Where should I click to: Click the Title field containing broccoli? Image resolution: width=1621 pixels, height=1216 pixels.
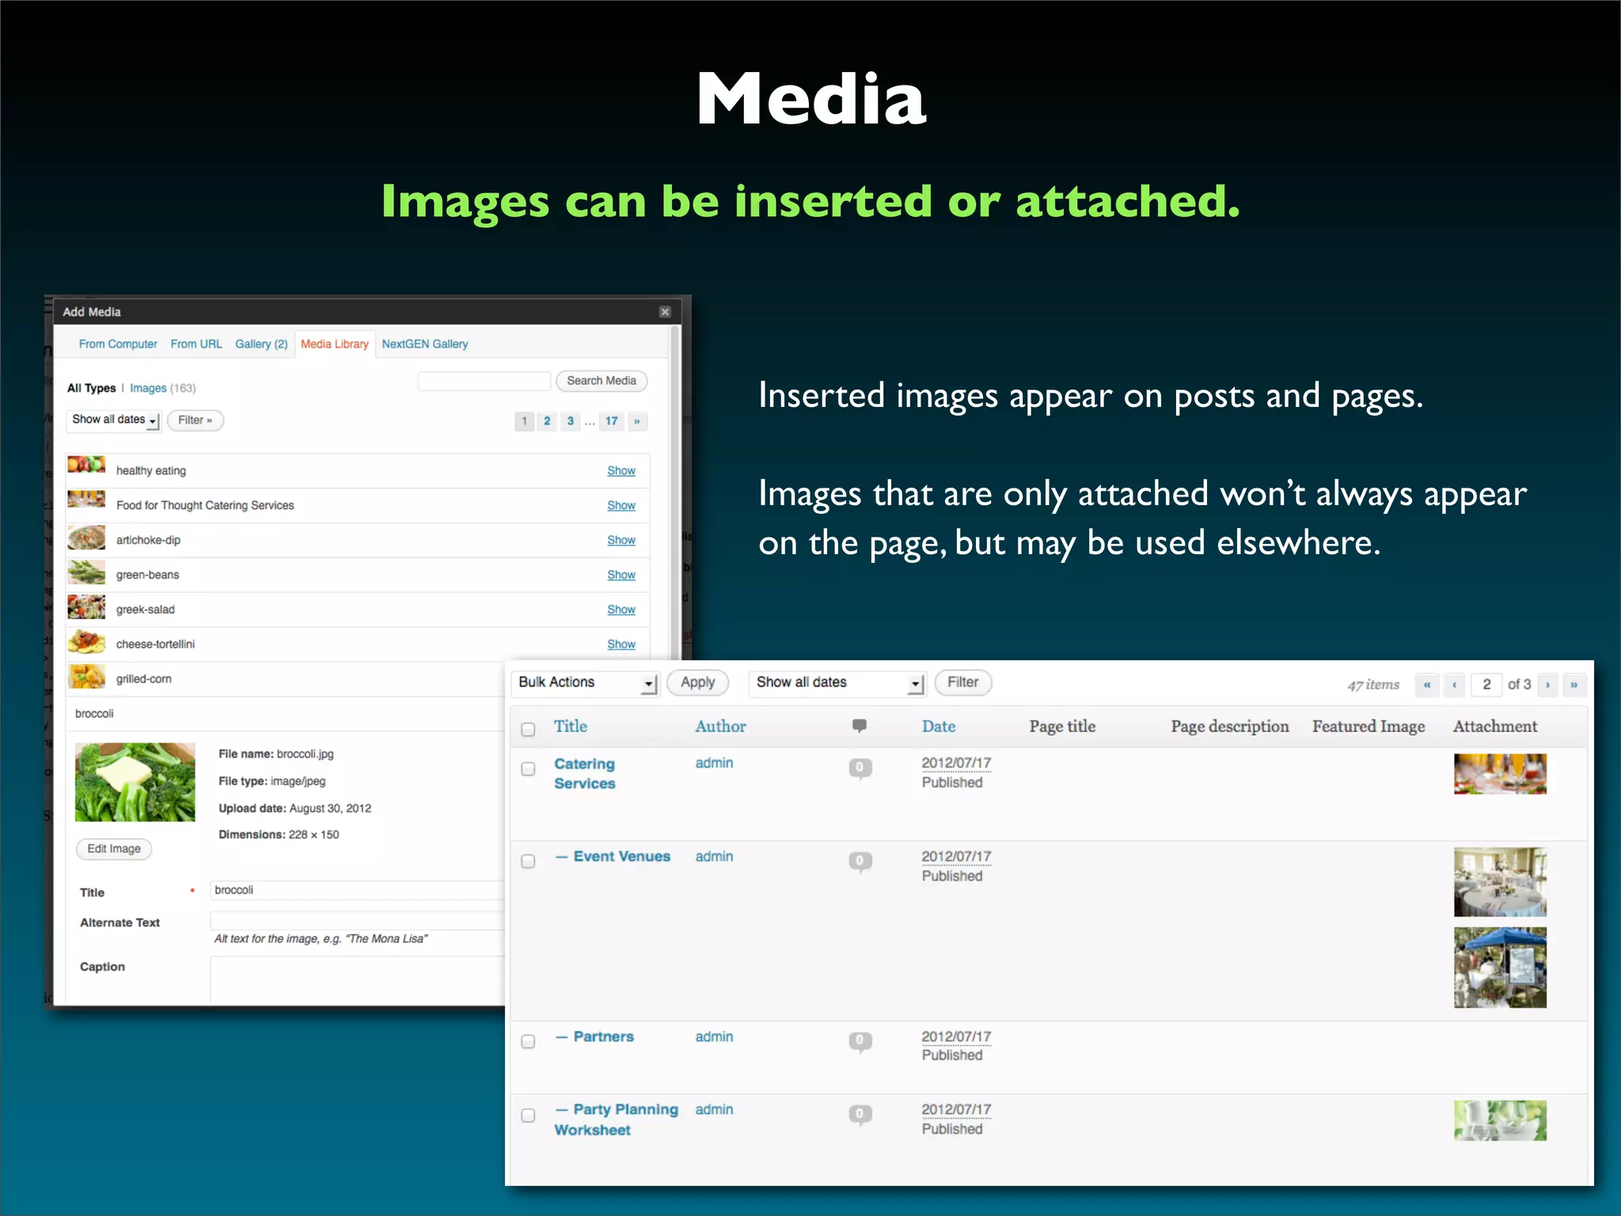coord(357,890)
